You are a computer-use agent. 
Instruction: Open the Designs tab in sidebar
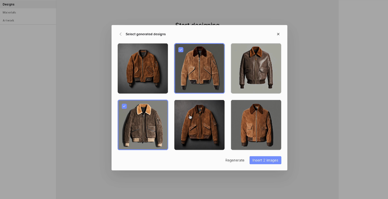coord(28,4)
